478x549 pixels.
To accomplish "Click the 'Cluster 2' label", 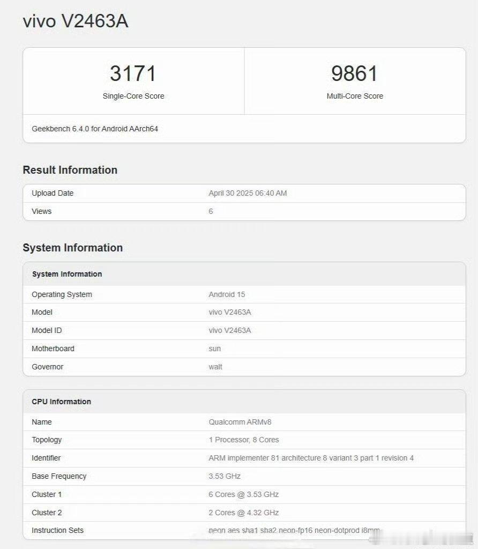I will [47, 513].
